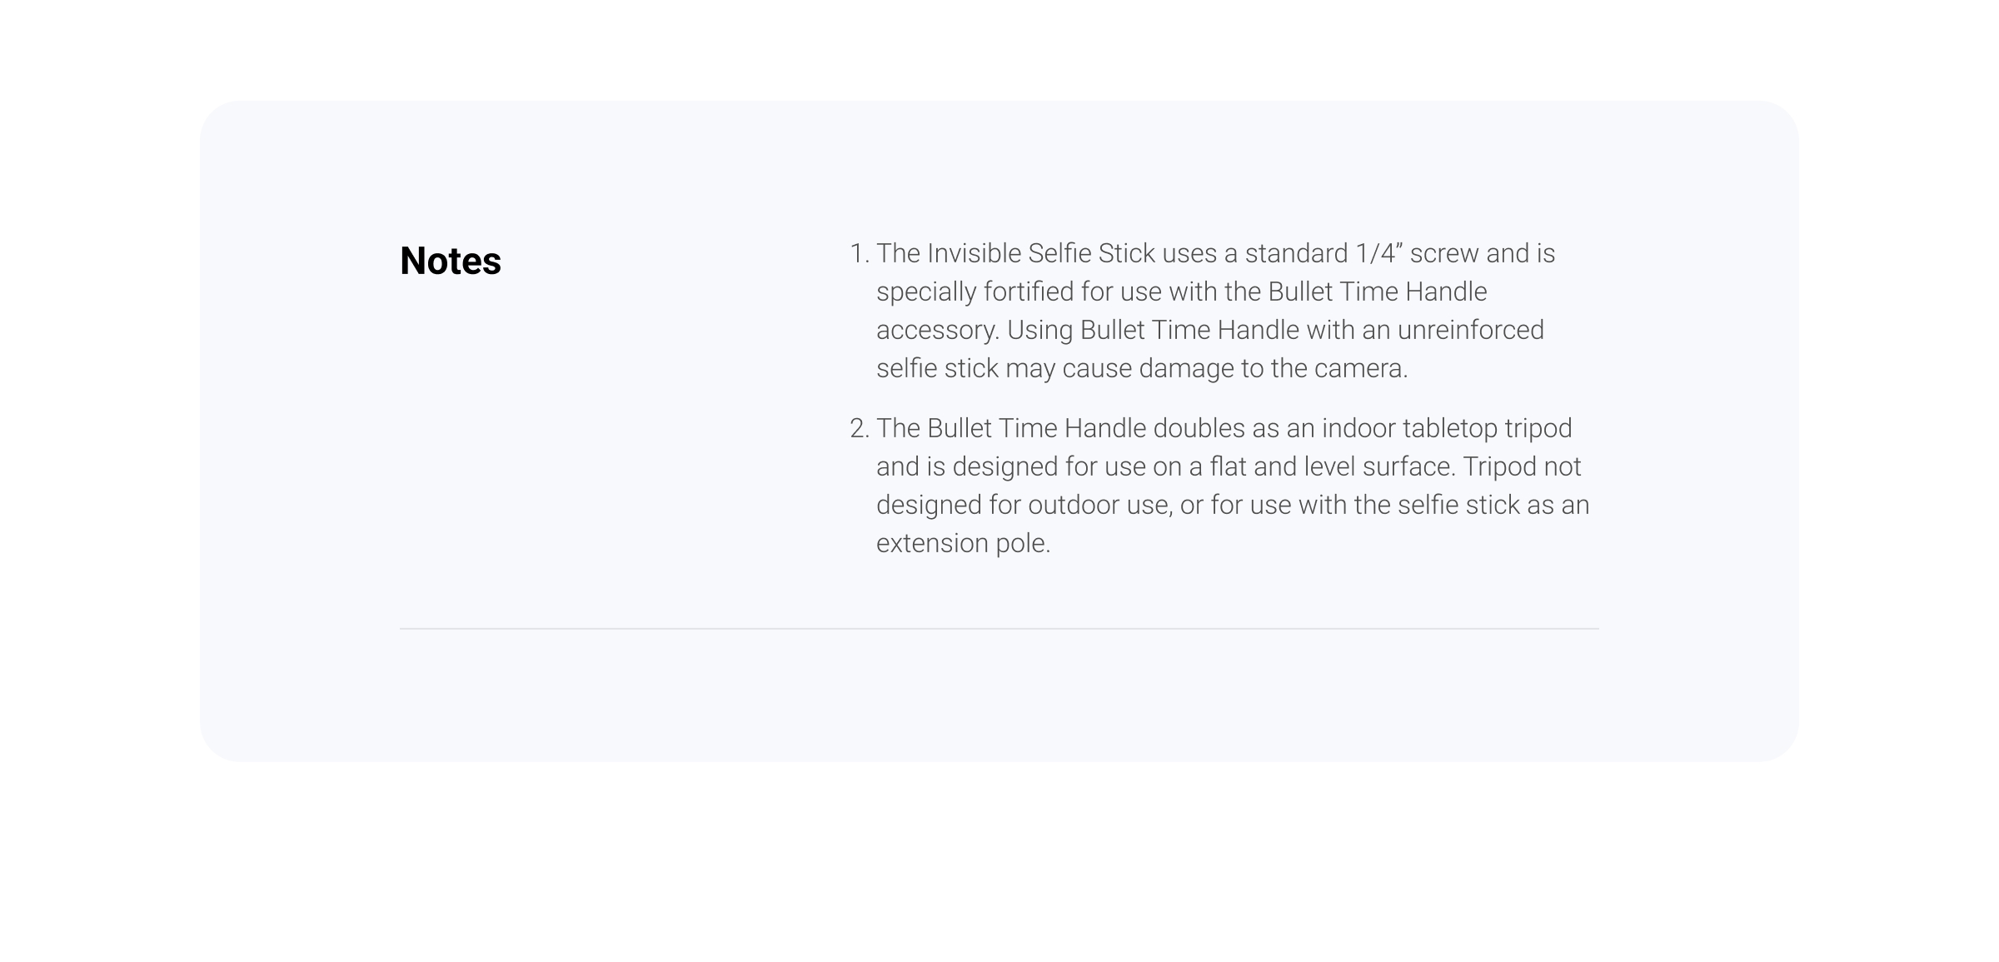Click the word "accessory." in note one

[x=937, y=331]
